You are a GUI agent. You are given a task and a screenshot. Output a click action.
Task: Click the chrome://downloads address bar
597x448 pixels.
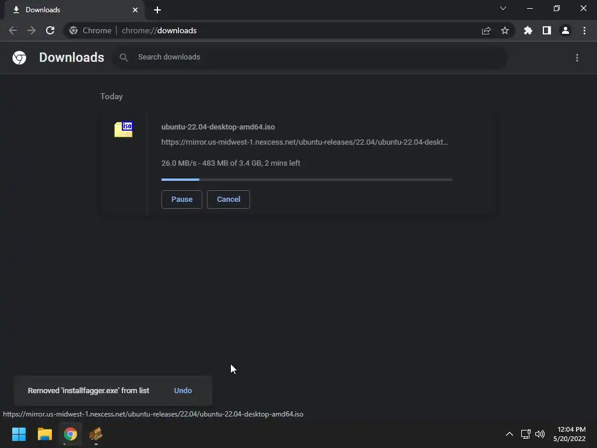pos(289,30)
